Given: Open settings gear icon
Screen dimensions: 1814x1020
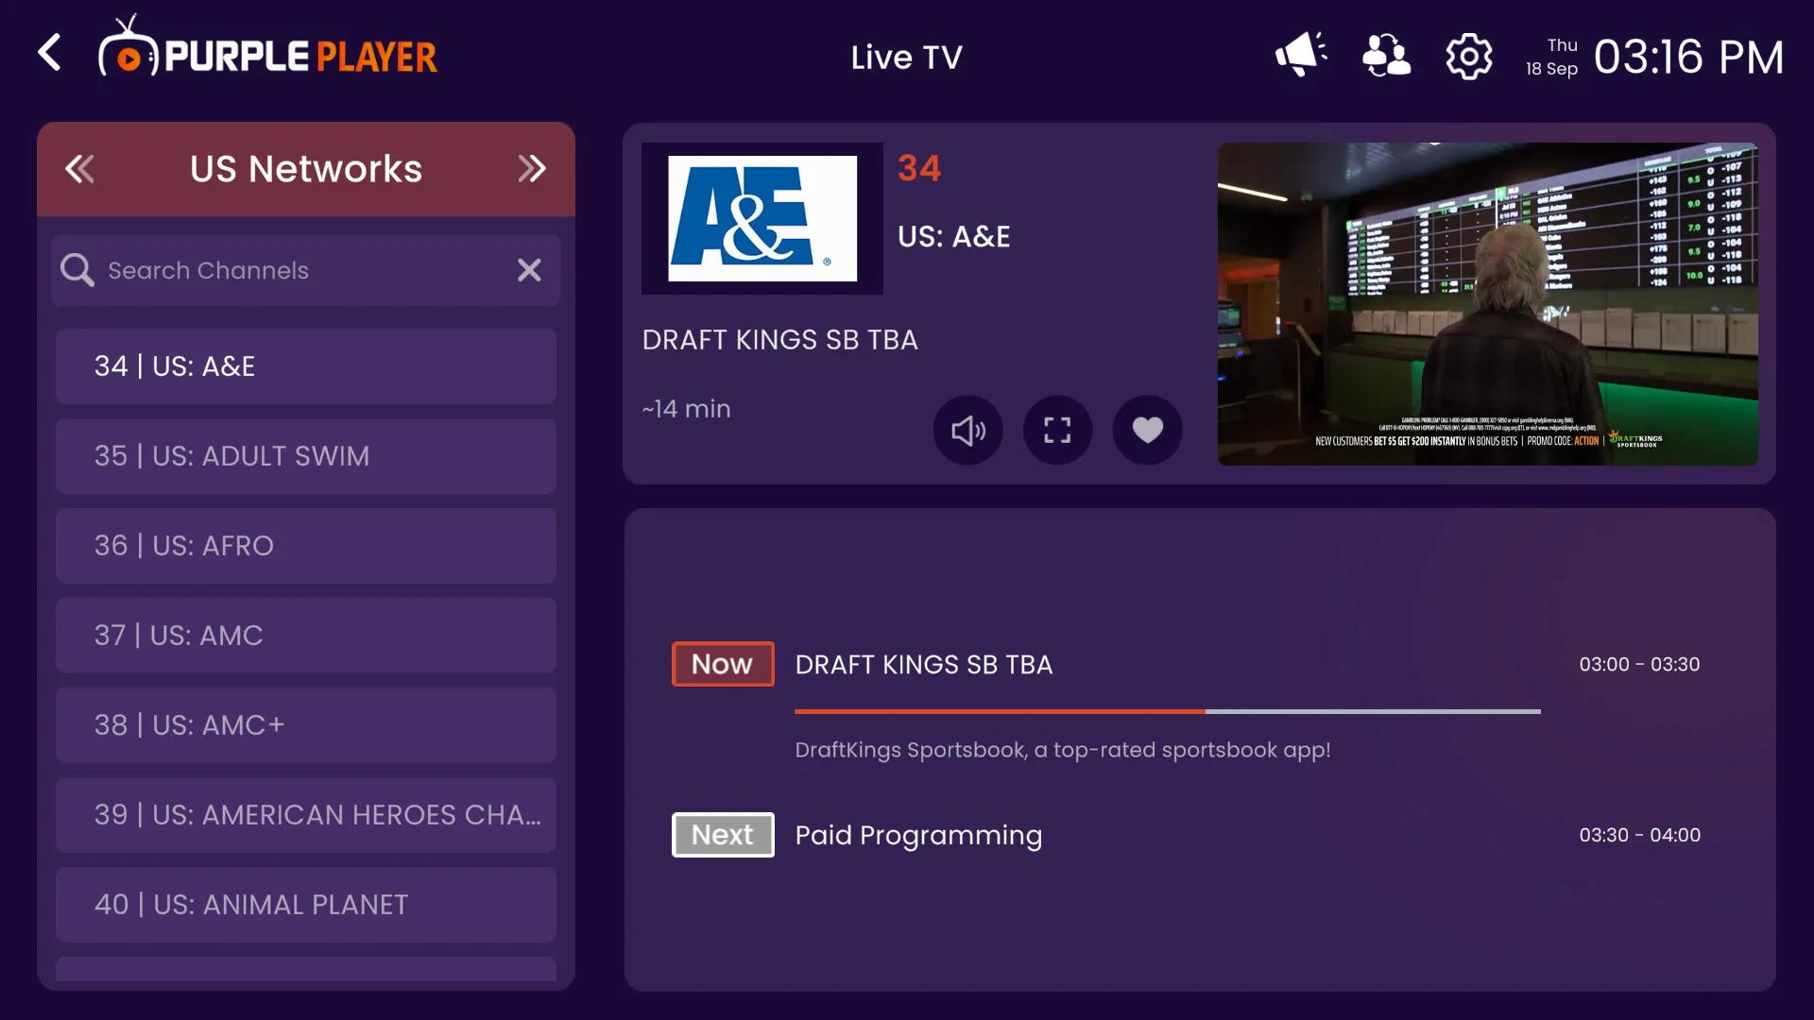Looking at the screenshot, I should click(x=1469, y=57).
